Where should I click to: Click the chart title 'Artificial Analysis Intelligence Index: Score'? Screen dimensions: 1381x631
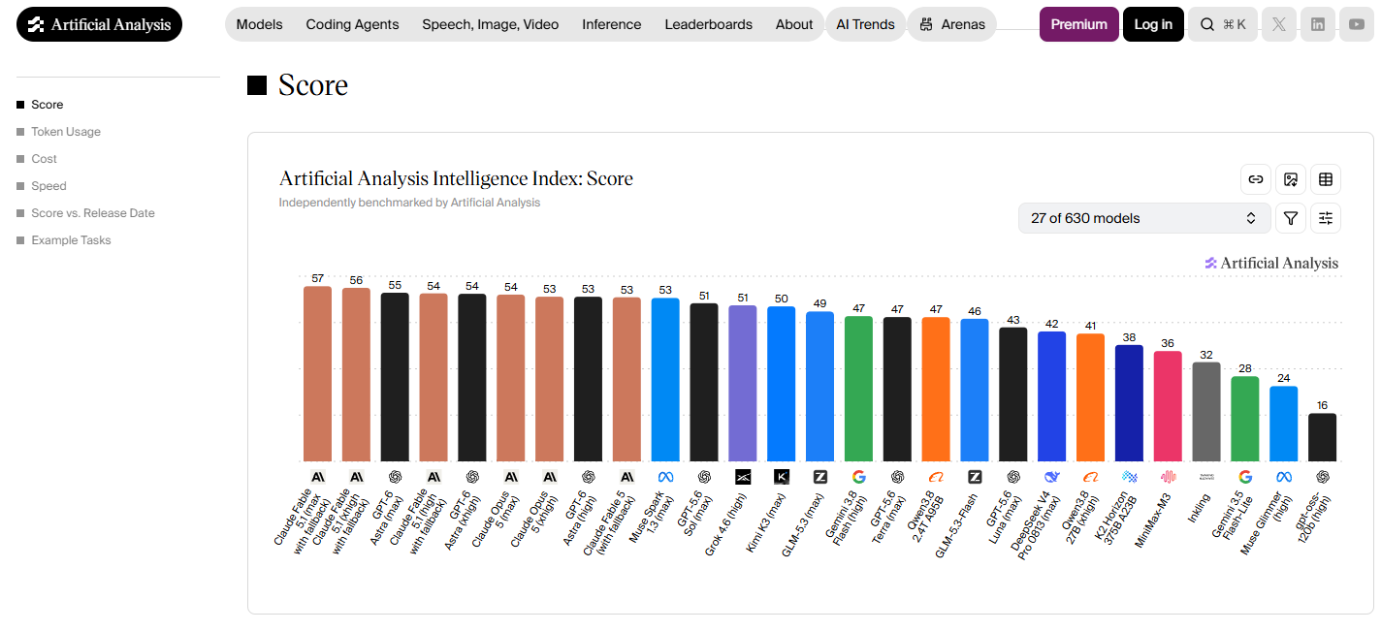456,178
